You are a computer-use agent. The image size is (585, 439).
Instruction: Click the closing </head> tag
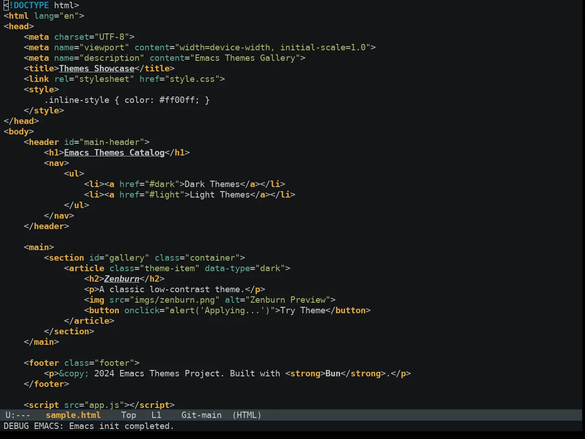[x=21, y=121]
